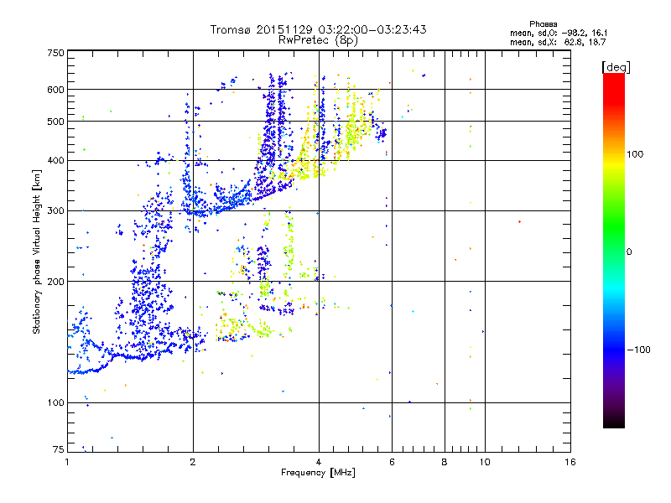
Task: Click the 'Phases' legend heading
Action: click(543, 24)
